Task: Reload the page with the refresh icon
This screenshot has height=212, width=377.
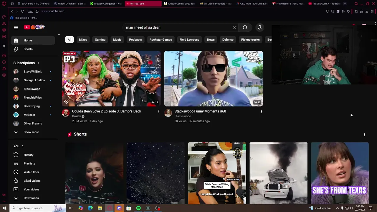Action: coord(22,11)
